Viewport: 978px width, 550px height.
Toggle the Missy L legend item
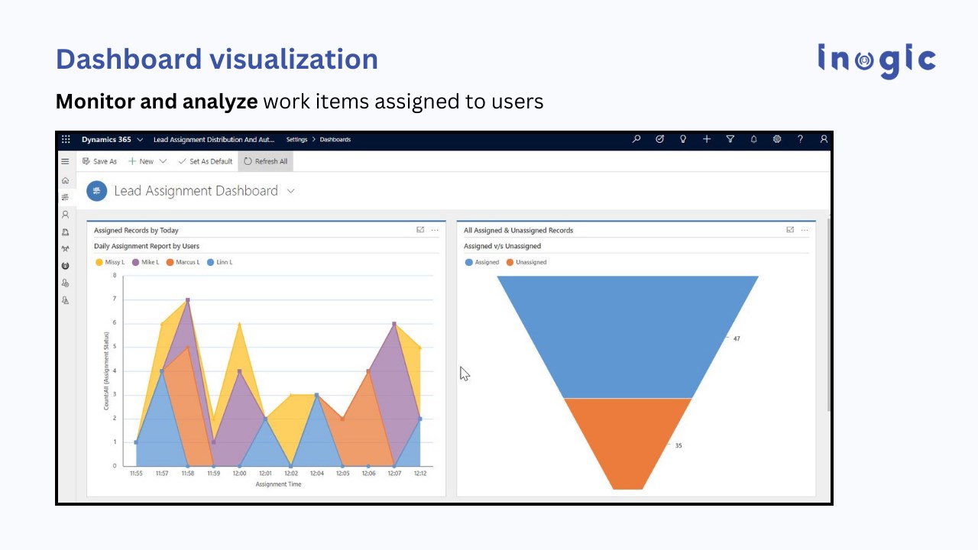(110, 262)
